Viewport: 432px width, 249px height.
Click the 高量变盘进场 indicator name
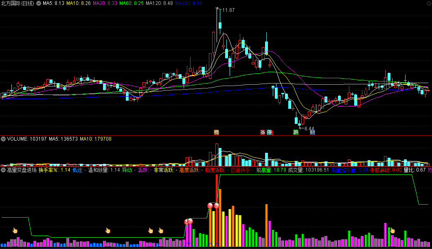coord(22,170)
